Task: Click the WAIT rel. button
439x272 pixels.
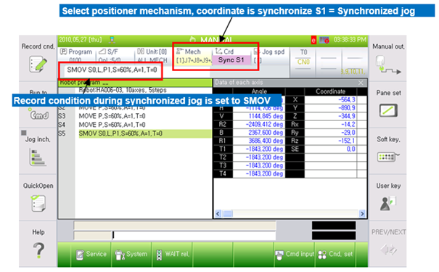Action: tap(173, 255)
